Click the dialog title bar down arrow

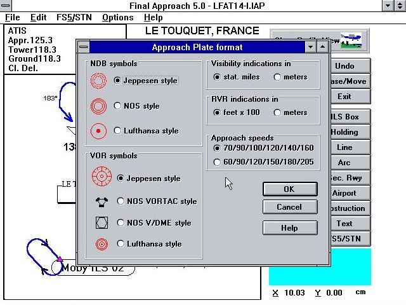310,47
